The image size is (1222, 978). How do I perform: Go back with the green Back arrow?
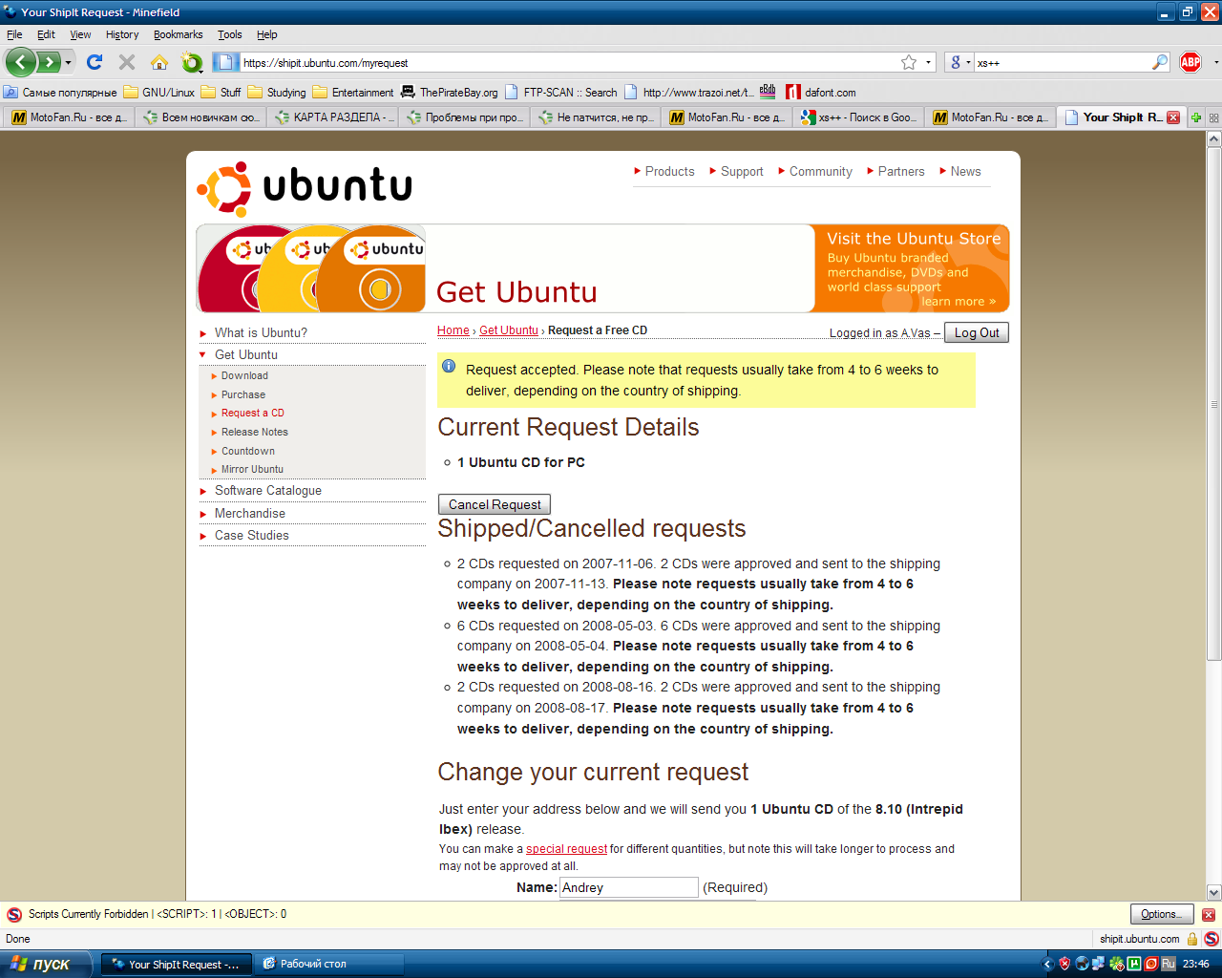[21, 63]
